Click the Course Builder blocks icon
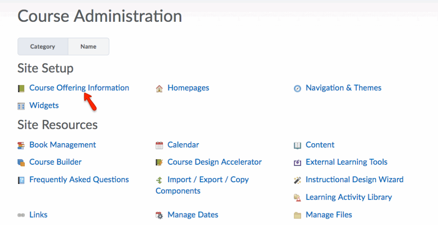 click(x=21, y=163)
